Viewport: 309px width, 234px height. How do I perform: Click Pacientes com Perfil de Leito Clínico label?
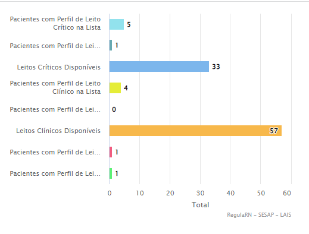click(55, 87)
